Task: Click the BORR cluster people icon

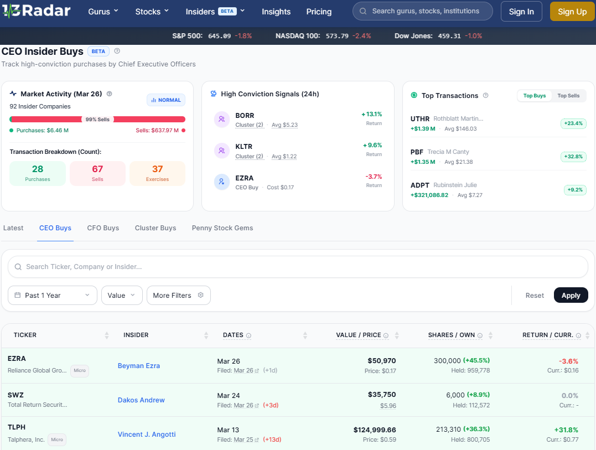Action: coord(221,120)
